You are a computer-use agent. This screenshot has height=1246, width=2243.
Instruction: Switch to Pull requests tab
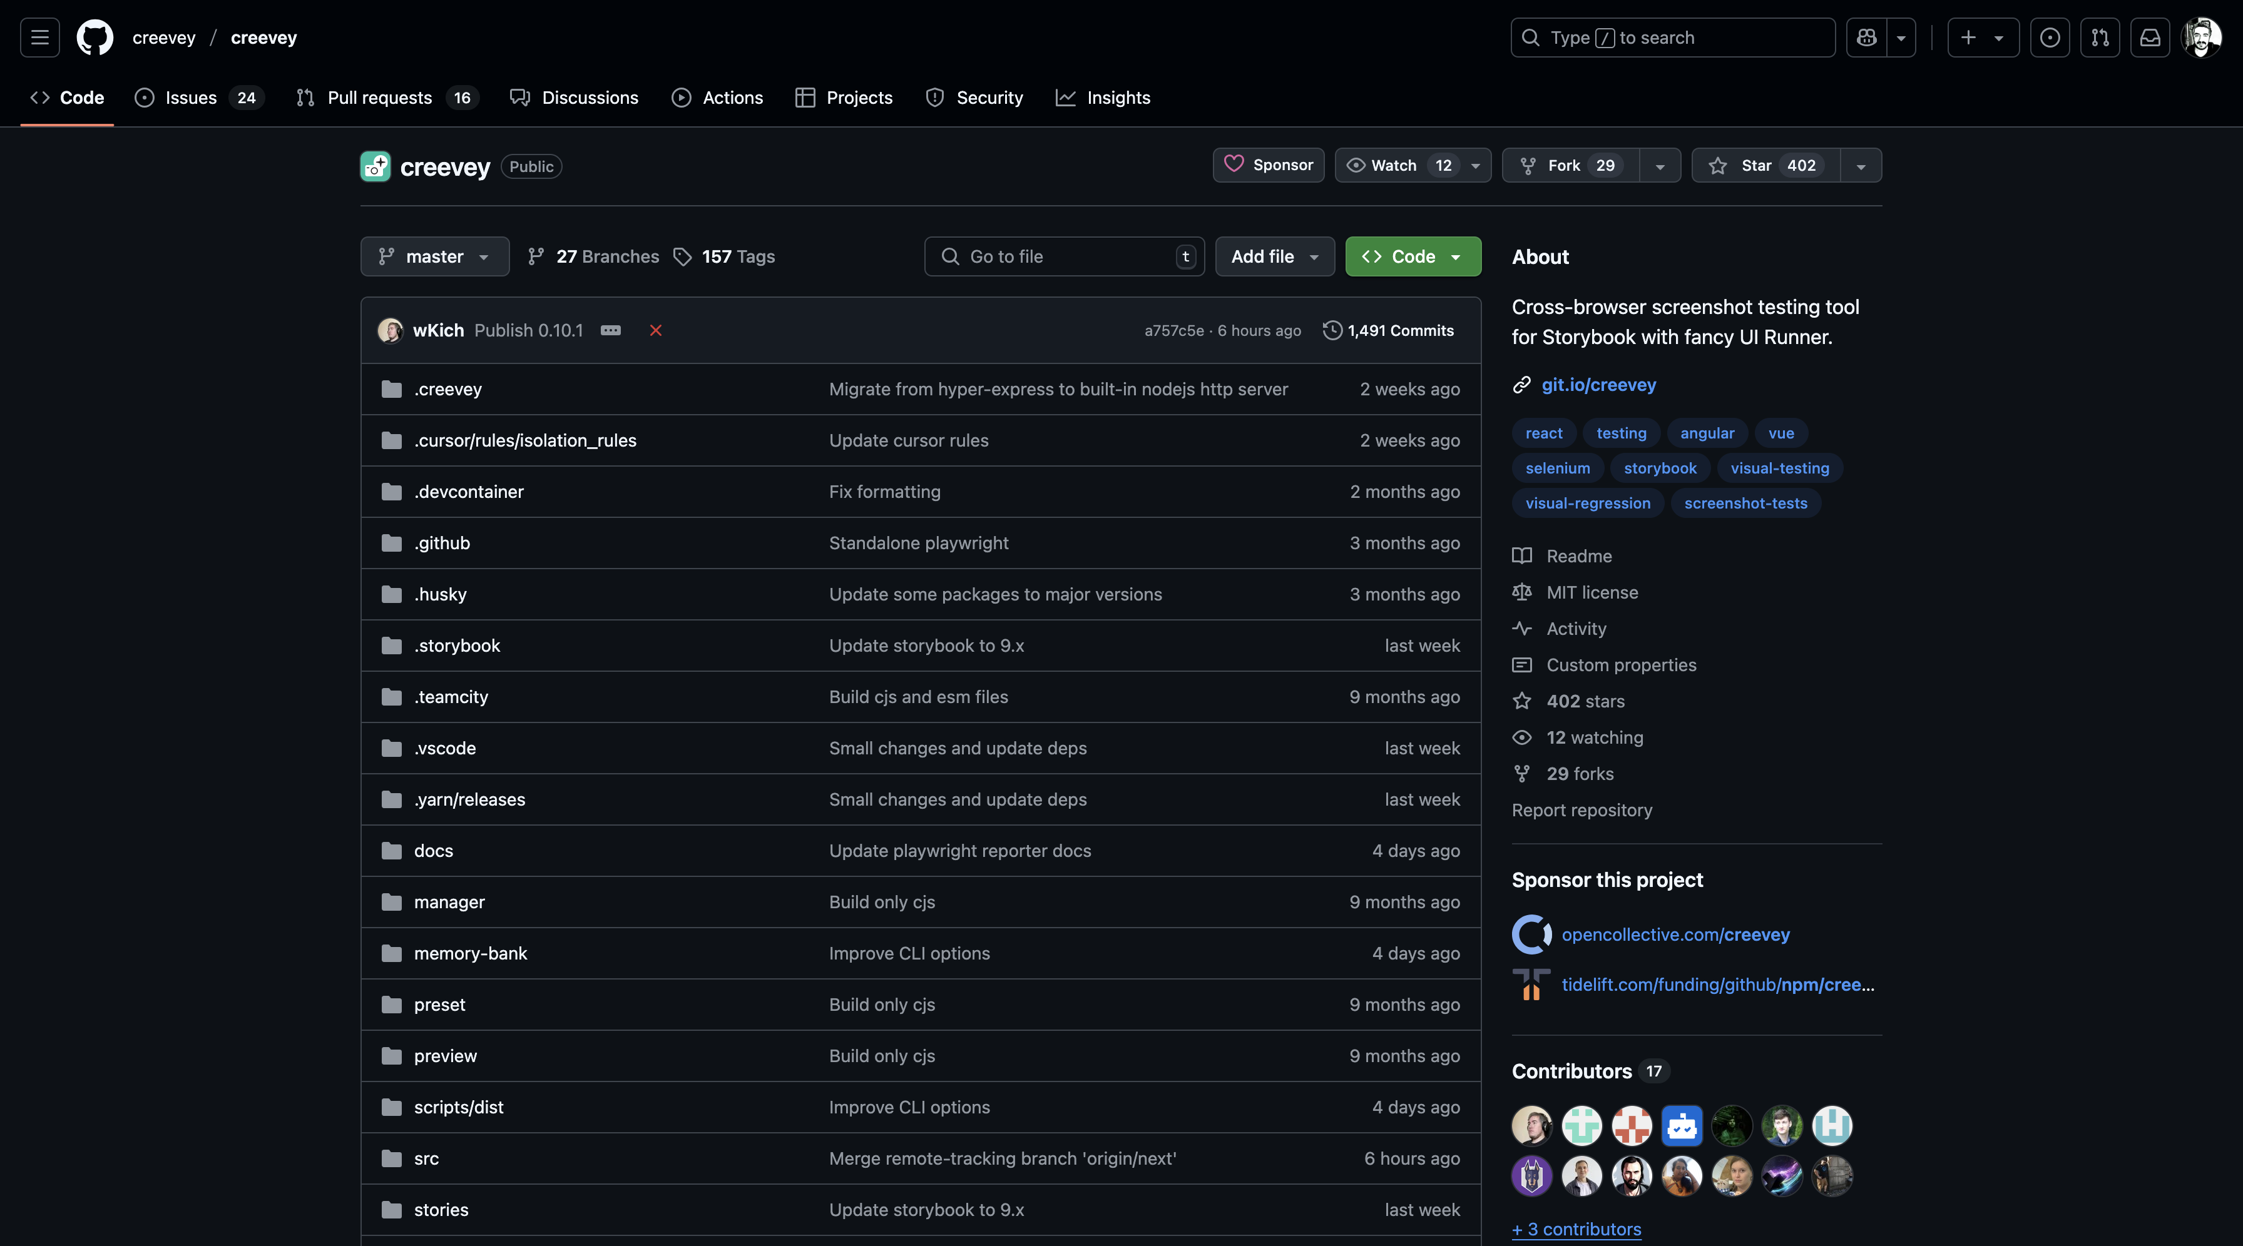click(x=387, y=98)
